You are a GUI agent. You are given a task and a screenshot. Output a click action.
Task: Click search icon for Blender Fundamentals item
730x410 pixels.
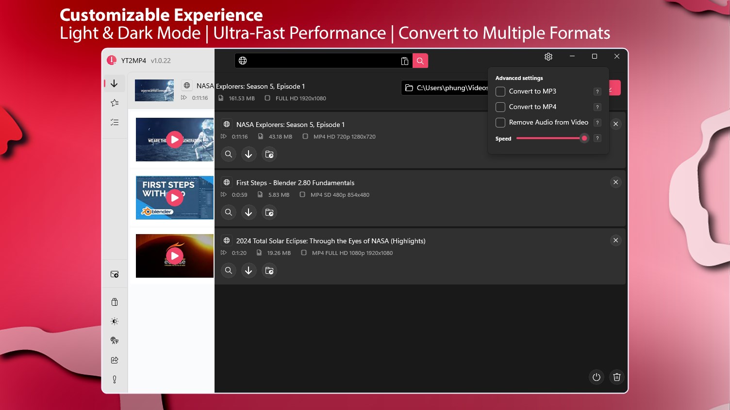[229, 212]
